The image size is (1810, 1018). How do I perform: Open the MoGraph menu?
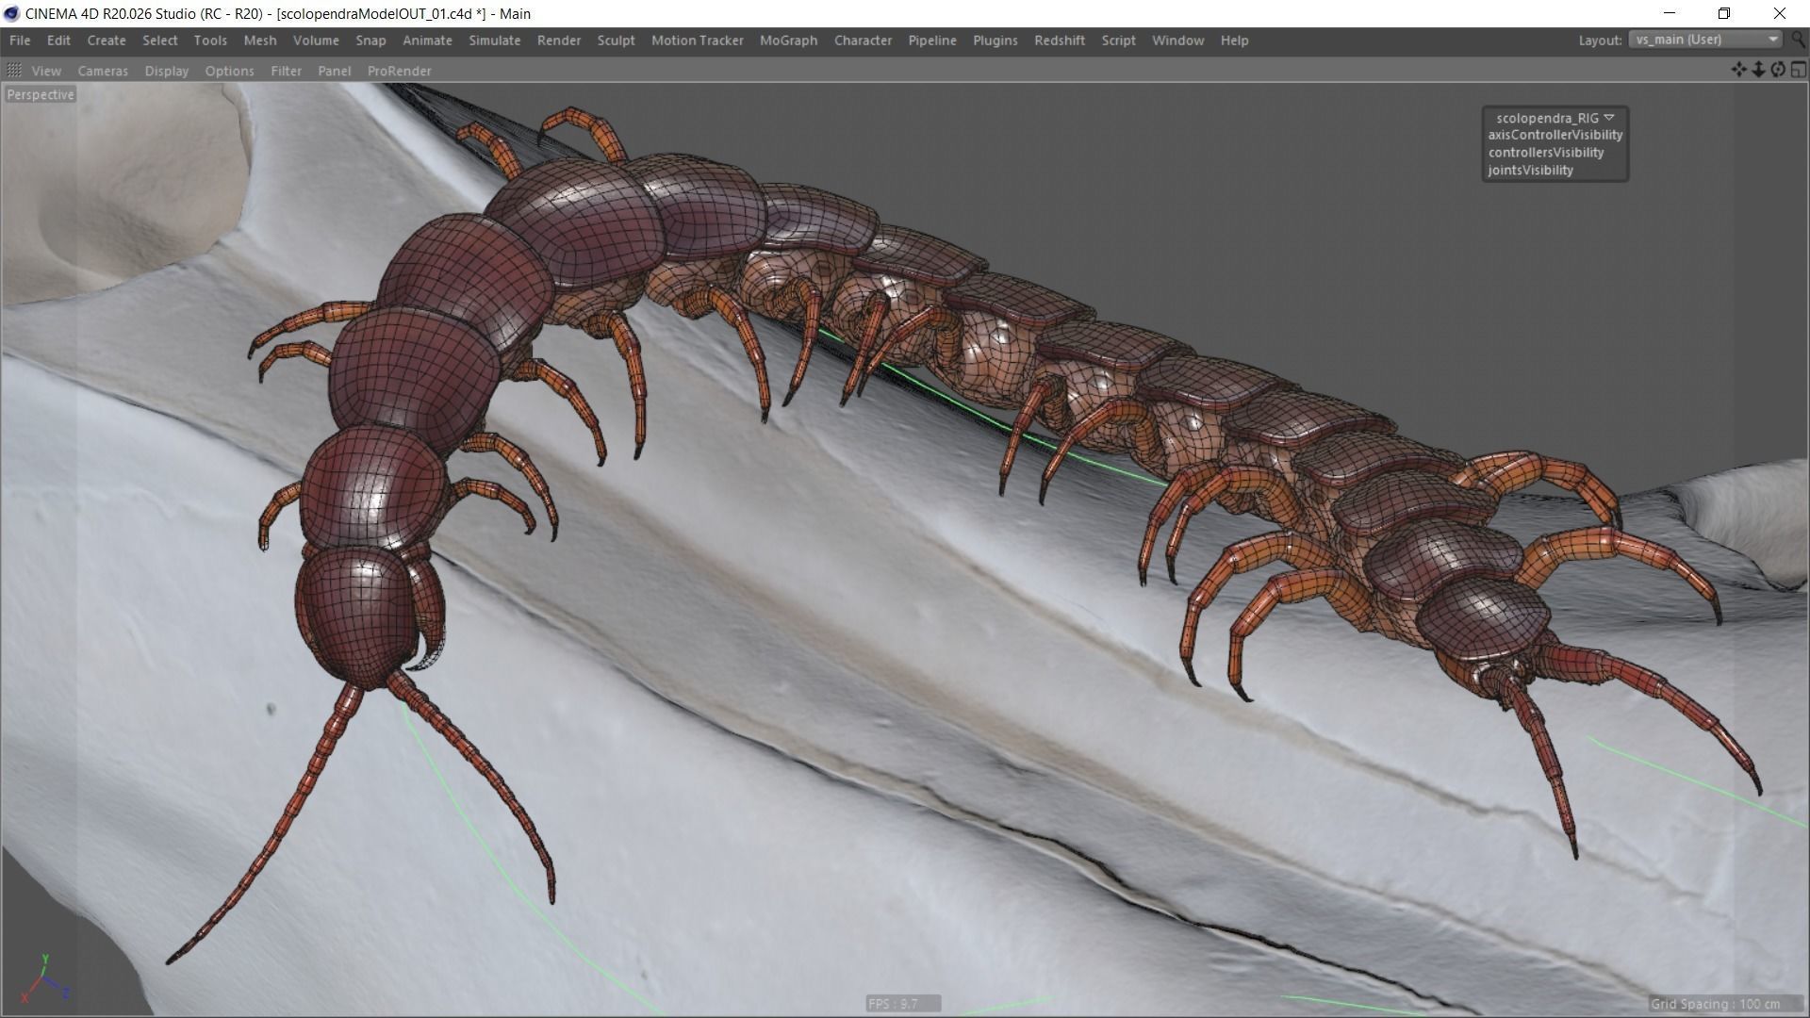point(788,41)
